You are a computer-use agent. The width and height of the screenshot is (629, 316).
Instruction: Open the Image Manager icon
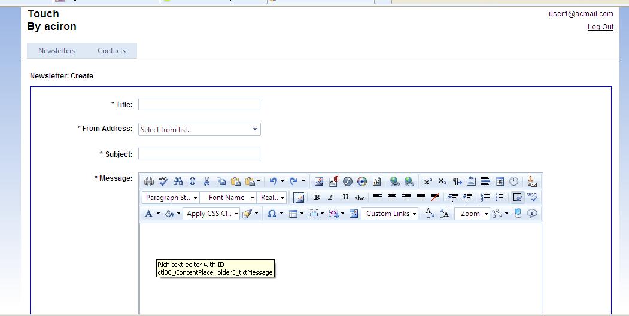(x=319, y=181)
